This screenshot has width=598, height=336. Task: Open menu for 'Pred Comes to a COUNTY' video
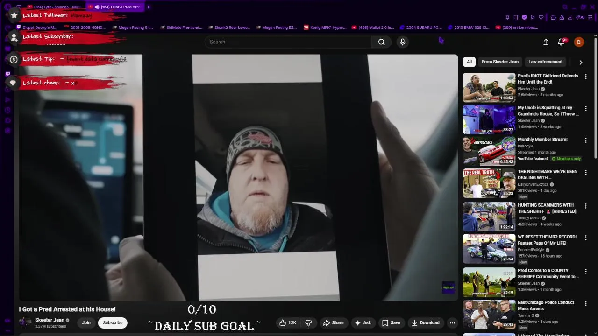tap(586, 271)
